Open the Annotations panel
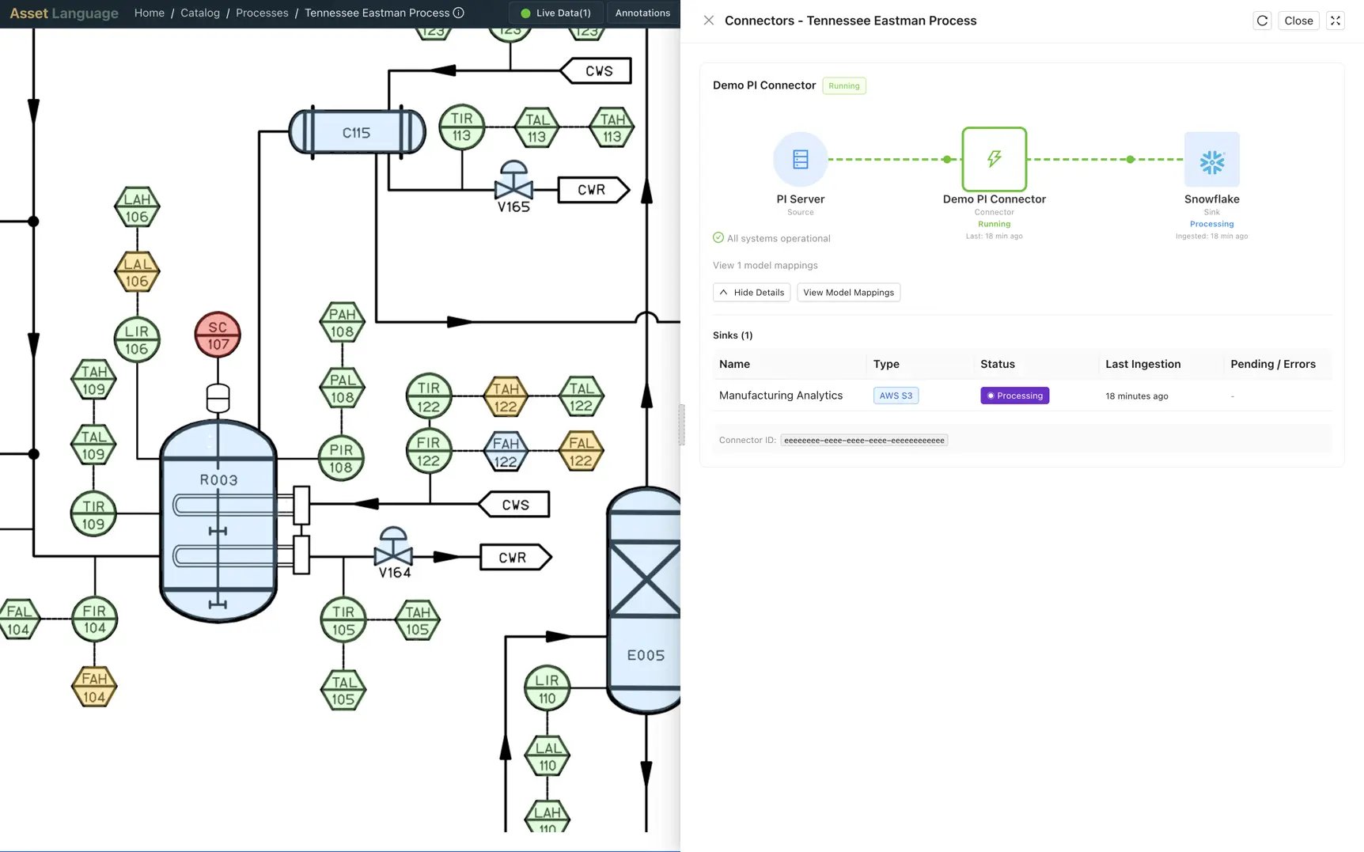Screen dimensions: 1364x852 coord(642,13)
